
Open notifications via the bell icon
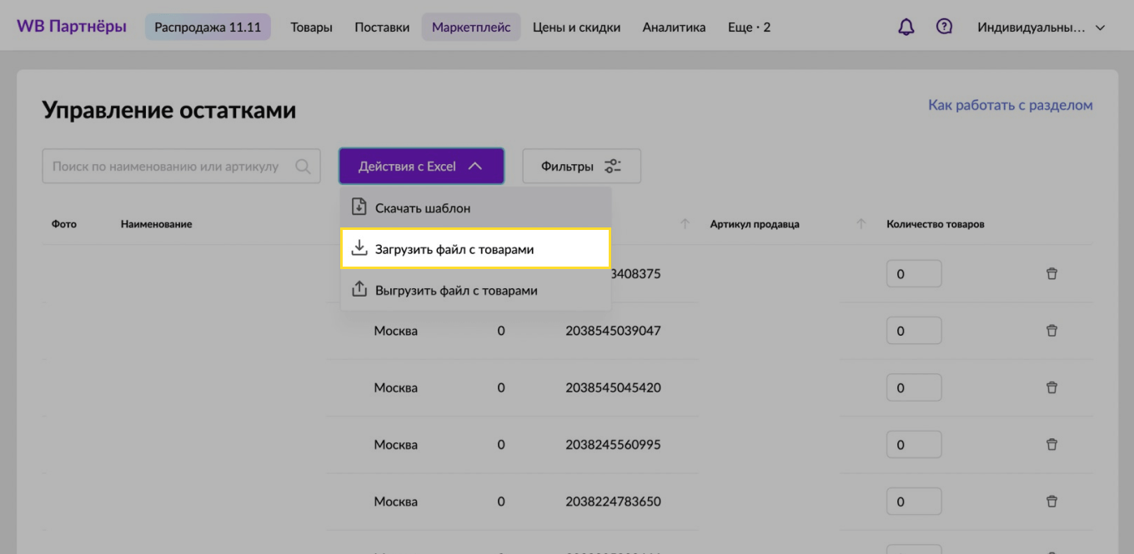pyautogui.click(x=906, y=26)
